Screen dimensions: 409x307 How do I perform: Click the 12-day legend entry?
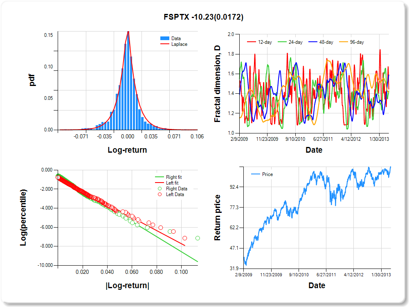coord(260,42)
